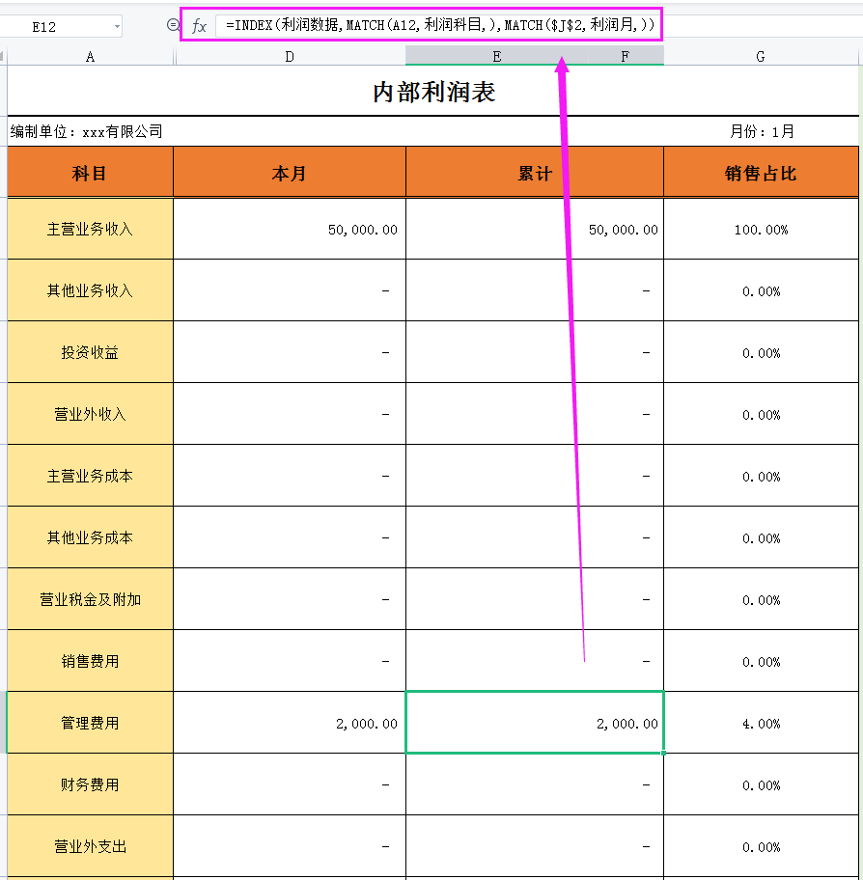Select the 销售占比 header cell
863x880 pixels.
coord(762,171)
